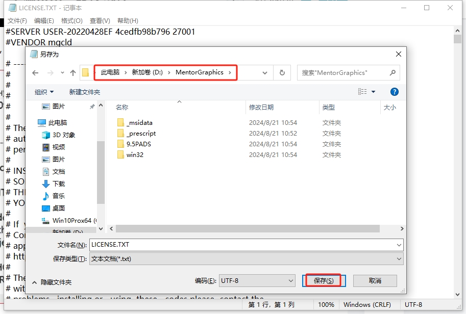Select 此电脑 in navigation tree
The width and height of the screenshot is (466, 314).
pyautogui.click(x=53, y=122)
